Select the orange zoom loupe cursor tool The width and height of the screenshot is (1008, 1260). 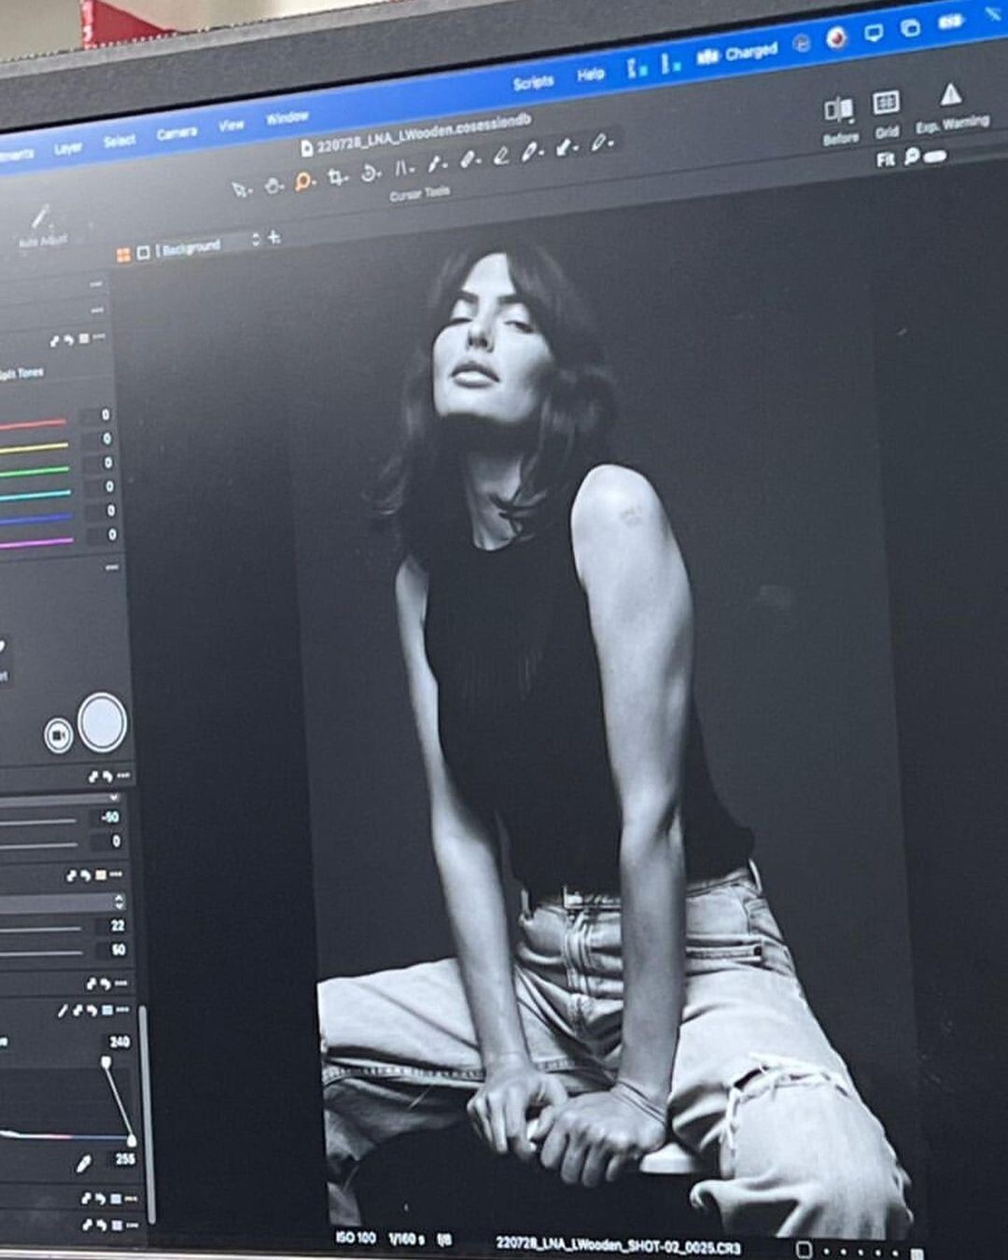pos(304,181)
